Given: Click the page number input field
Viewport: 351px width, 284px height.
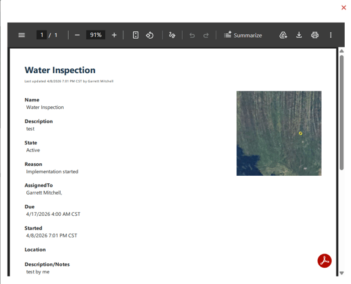Looking at the screenshot, I should coord(42,35).
